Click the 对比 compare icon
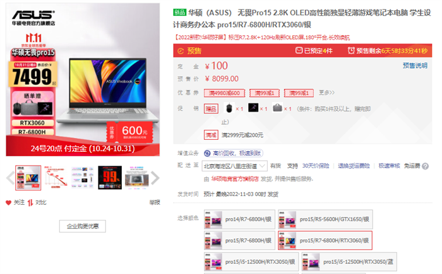Screen dimensions: 442x274 pyautogui.click(x=30, y=203)
